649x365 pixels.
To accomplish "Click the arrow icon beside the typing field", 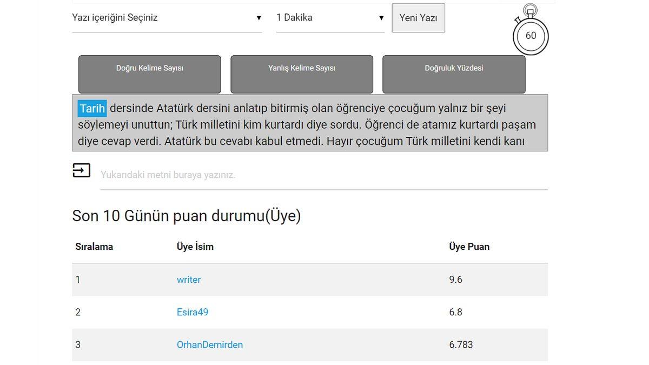I will click(81, 170).
